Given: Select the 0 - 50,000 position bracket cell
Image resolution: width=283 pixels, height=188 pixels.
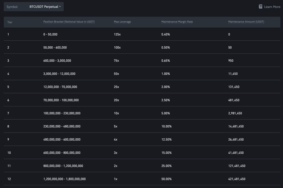Looking at the screenshot, I should (x=50, y=34).
